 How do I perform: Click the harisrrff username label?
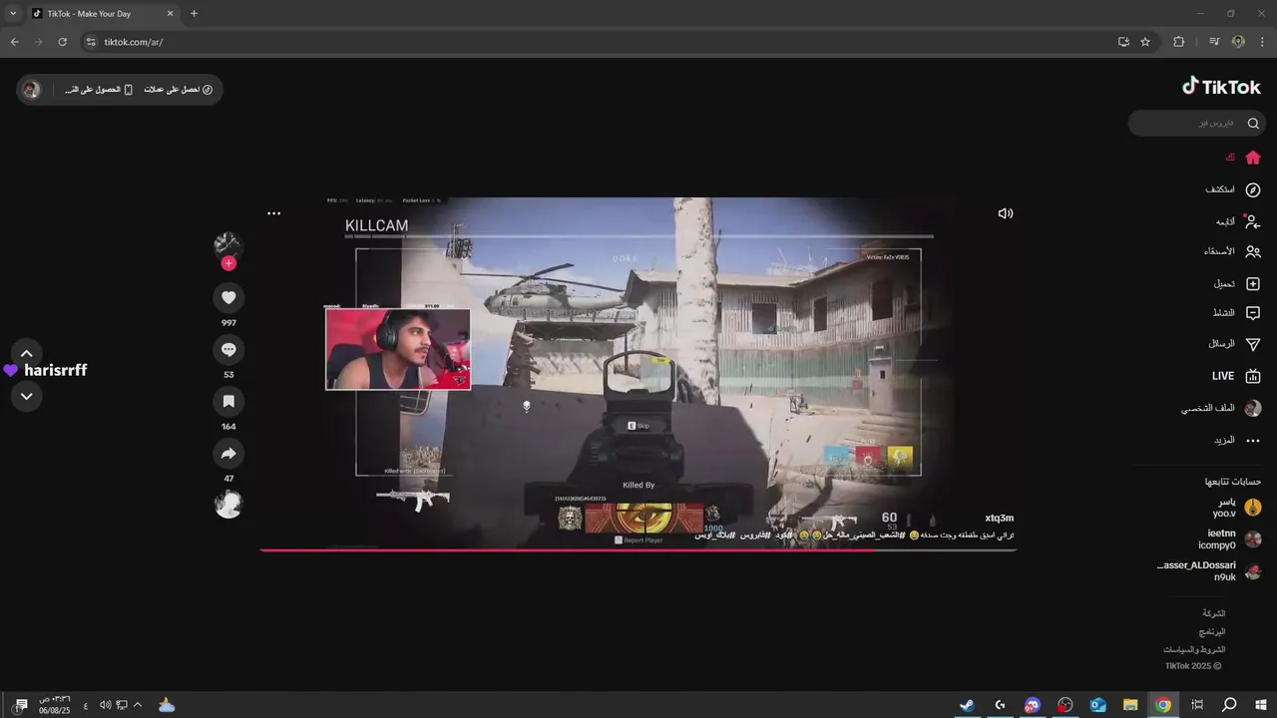(x=55, y=370)
